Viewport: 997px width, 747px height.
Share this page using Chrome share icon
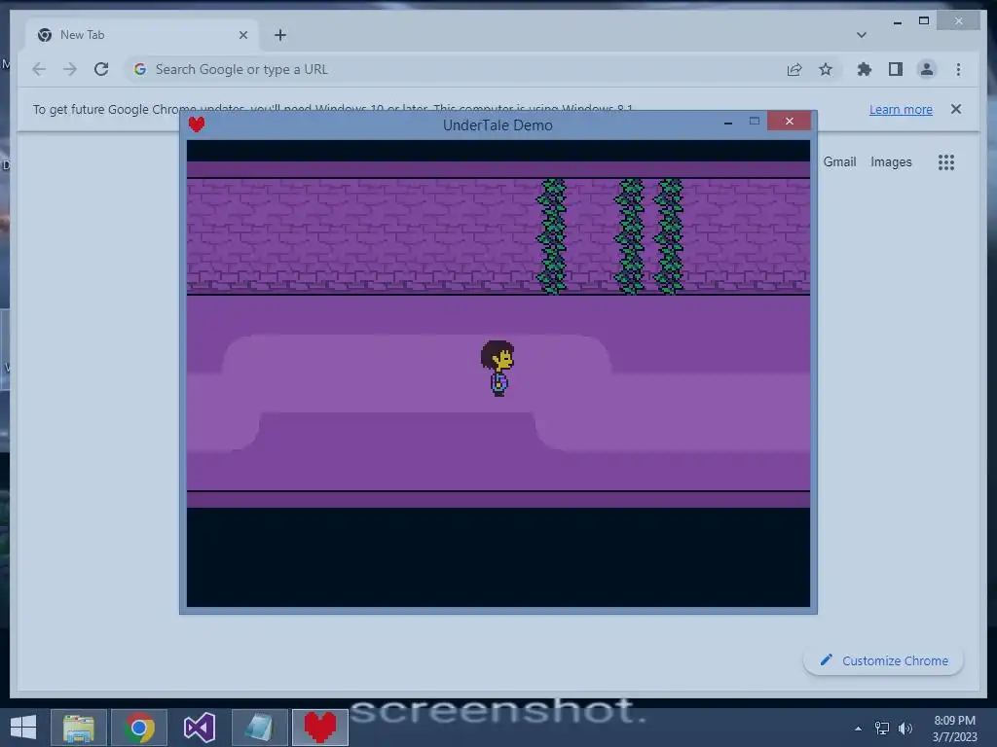tap(794, 69)
